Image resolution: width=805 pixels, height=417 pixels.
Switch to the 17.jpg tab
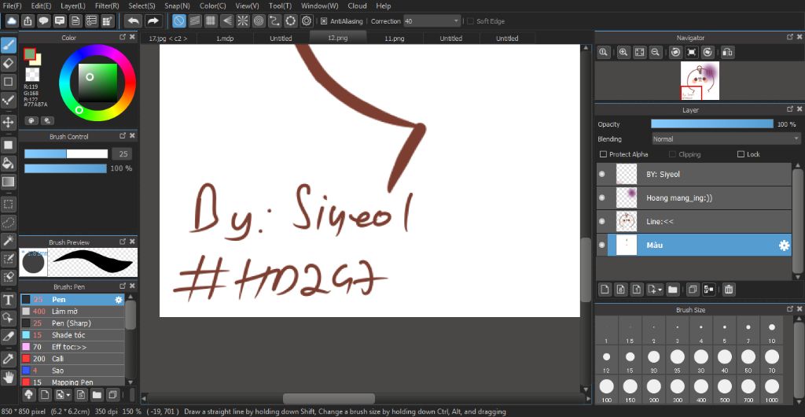pyautogui.click(x=168, y=39)
